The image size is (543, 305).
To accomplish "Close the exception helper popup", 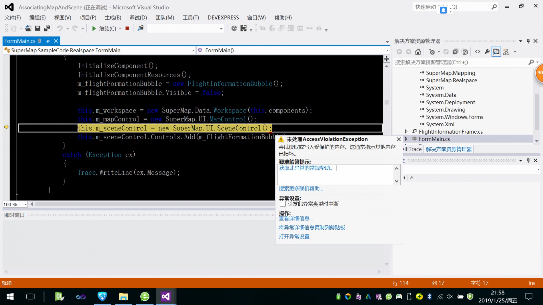I will pos(399,139).
